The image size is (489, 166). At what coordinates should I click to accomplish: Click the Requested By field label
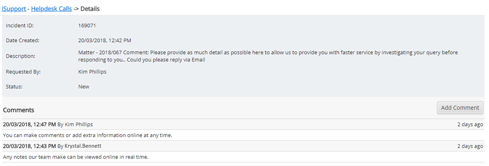(23, 72)
